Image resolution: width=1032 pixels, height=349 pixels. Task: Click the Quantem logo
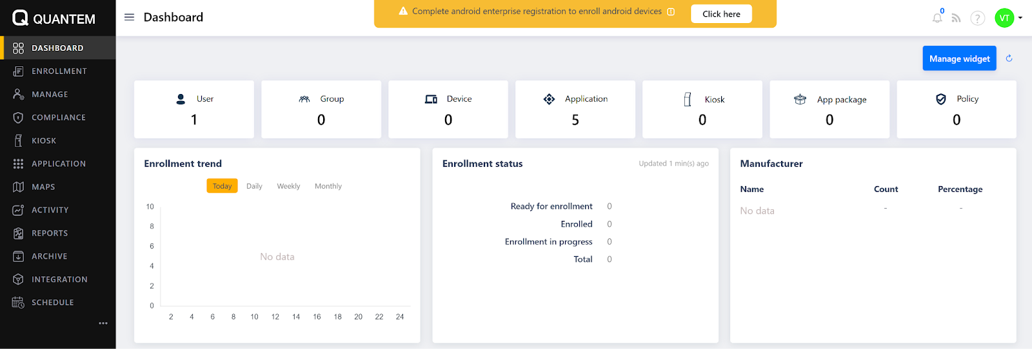point(54,18)
